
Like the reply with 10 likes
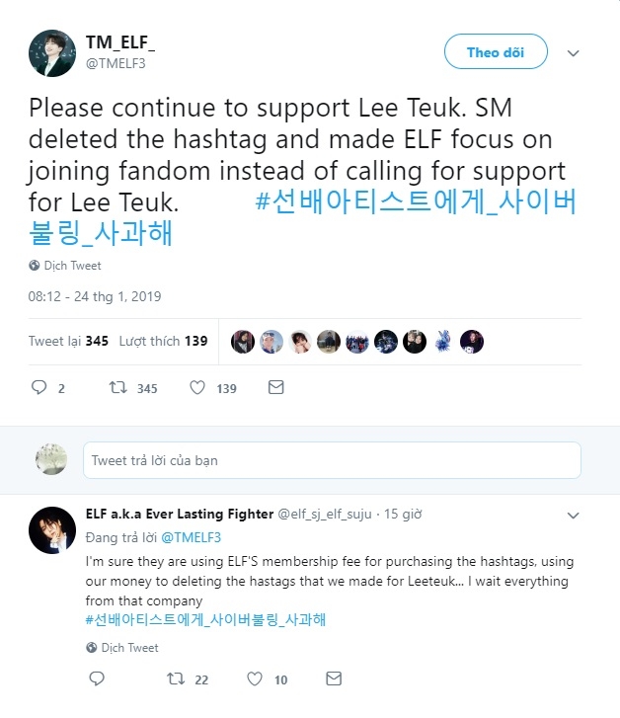pyautogui.click(x=255, y=678)
